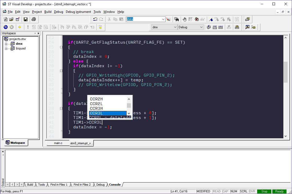
Task: Click the Save file icon
Action: [x=26, y=19]
